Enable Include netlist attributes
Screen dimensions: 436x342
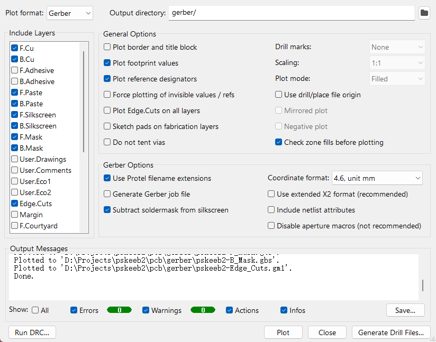pyautogui.click(x=271, y=209)
